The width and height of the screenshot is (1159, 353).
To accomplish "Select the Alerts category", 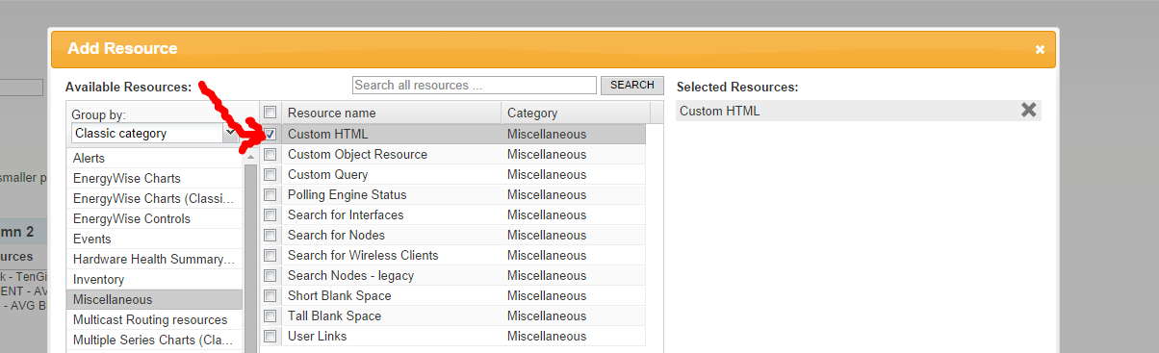I will tap(155, 158).
